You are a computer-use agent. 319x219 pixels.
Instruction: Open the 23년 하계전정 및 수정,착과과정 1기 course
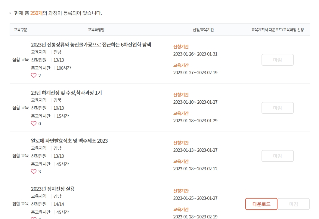point(67,93)
